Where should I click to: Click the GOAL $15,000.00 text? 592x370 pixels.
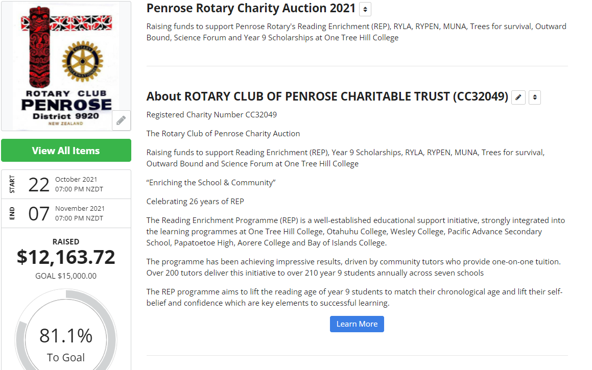66,276
